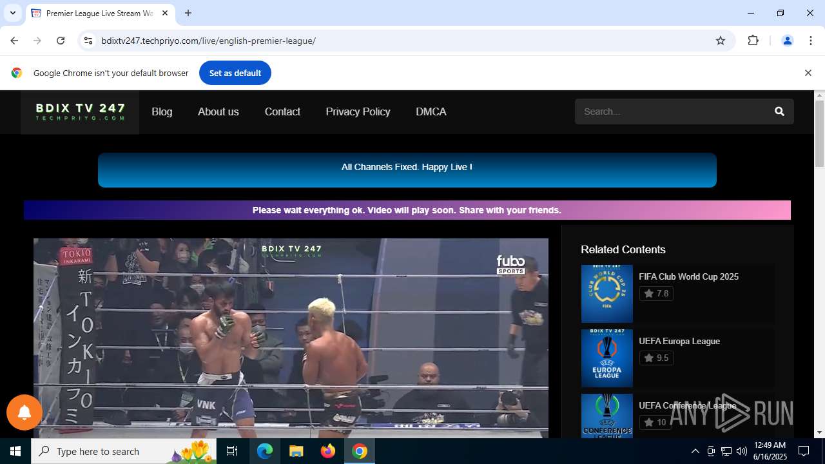The height and width of the screenshot is (464, 825).
Task: Click the live video player
Action: coord(291,338)
